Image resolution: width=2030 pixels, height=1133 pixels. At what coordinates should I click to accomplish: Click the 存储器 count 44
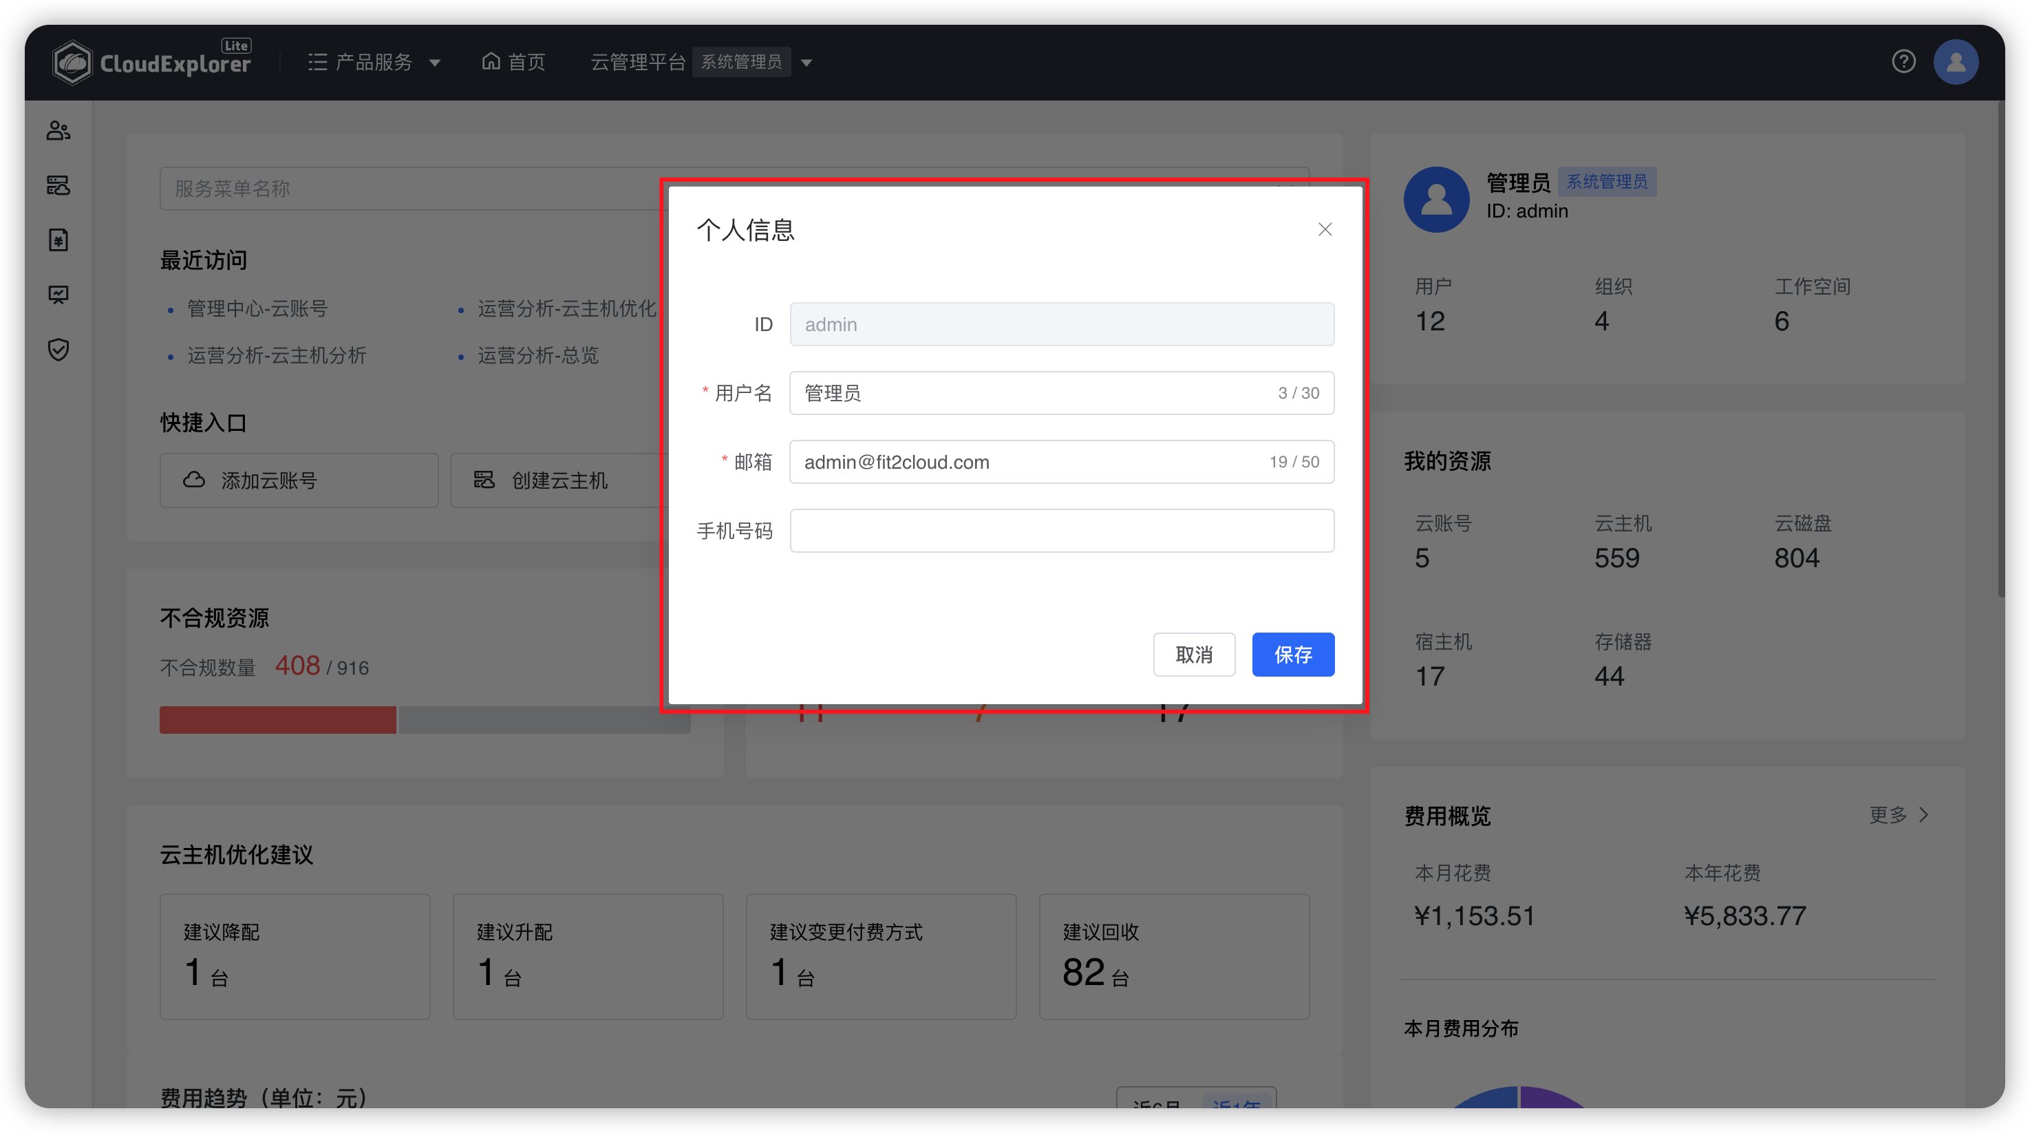(1609, 677)
